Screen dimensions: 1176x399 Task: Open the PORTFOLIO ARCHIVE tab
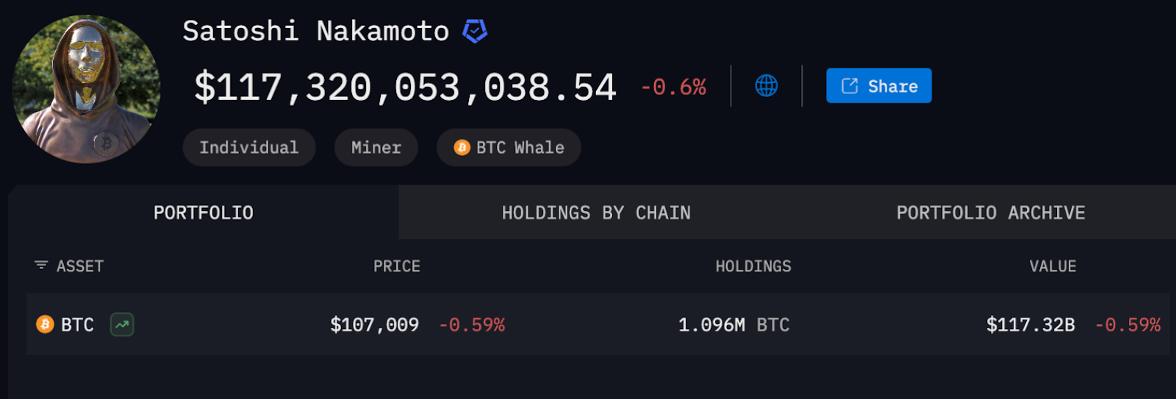(x=991, y=212)
